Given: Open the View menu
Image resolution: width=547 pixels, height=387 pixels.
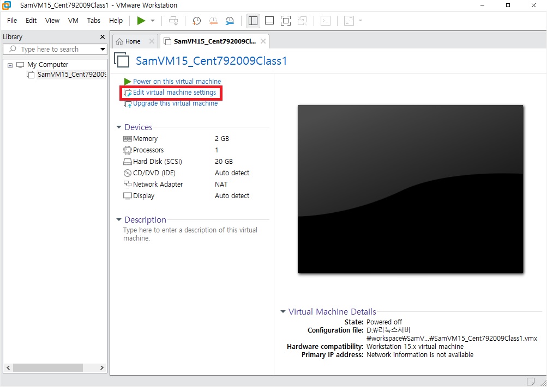Looking at the screenshot, I should (x=52, y=21).
